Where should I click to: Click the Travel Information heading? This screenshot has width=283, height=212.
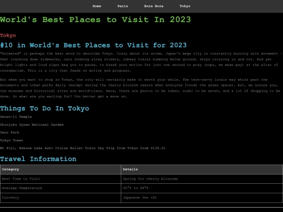(38, 159)
